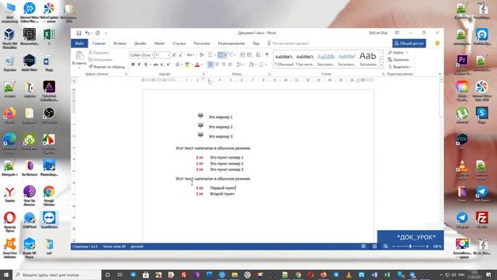497x280 pixels.
Task: Activate Формат по образцу format painter
Action: pos(107,67)
